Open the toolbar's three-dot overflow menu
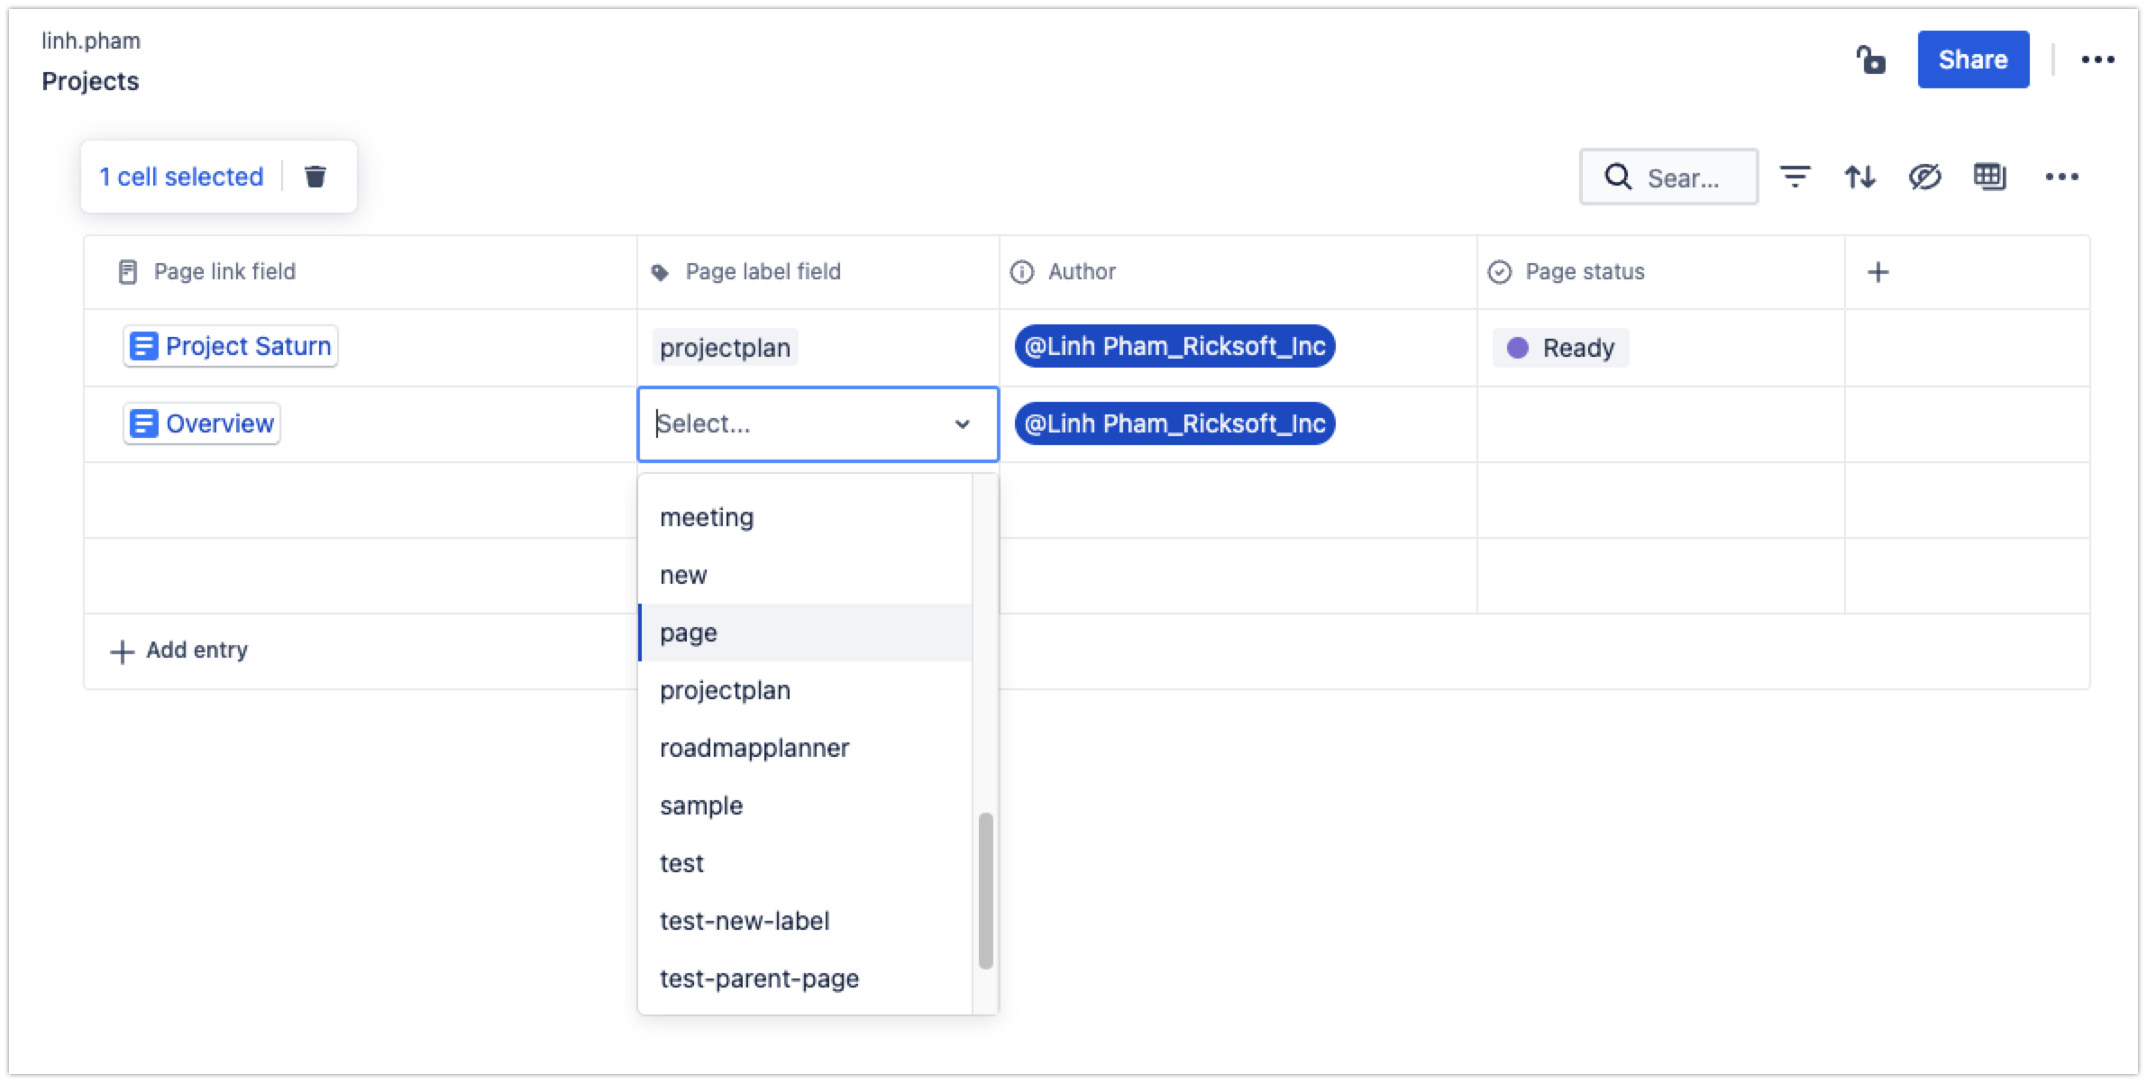This screenshot has width=2147, height=1083. click(x=2064, y=177)
